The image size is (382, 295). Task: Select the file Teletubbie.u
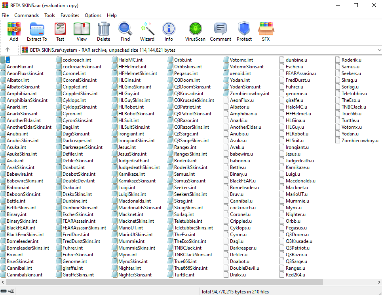click(x=354, y=93)
